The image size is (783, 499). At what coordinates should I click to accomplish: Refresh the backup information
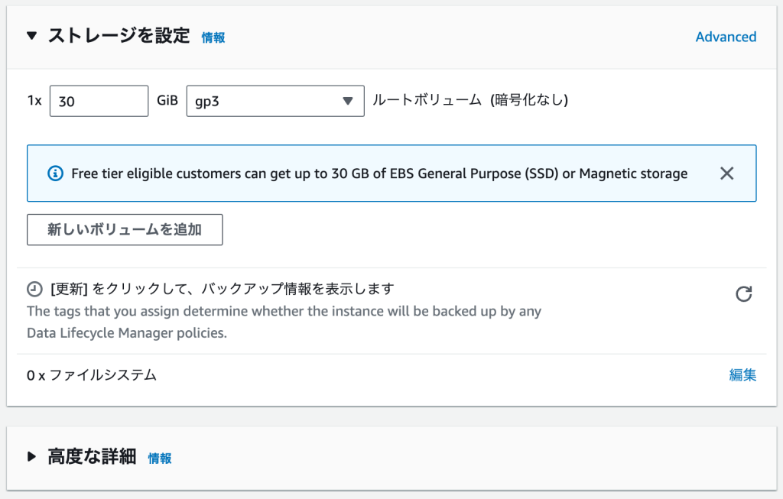743,294
